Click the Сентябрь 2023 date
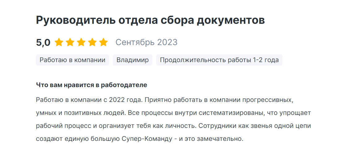Screen dimensions: 357x156 coord(146,42)
